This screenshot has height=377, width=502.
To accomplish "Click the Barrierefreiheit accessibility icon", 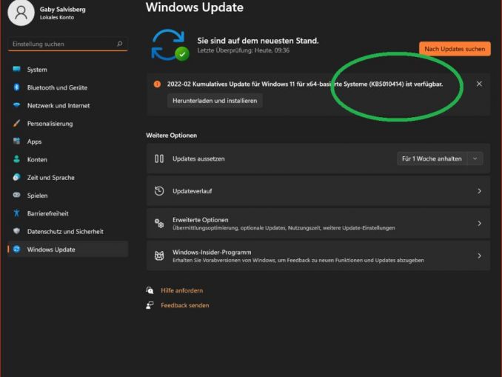I will (16, 213).
